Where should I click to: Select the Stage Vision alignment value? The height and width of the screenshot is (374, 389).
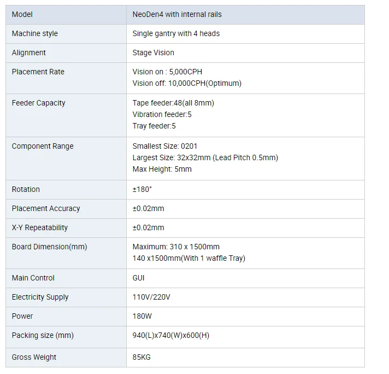click(x=153, y=52)
